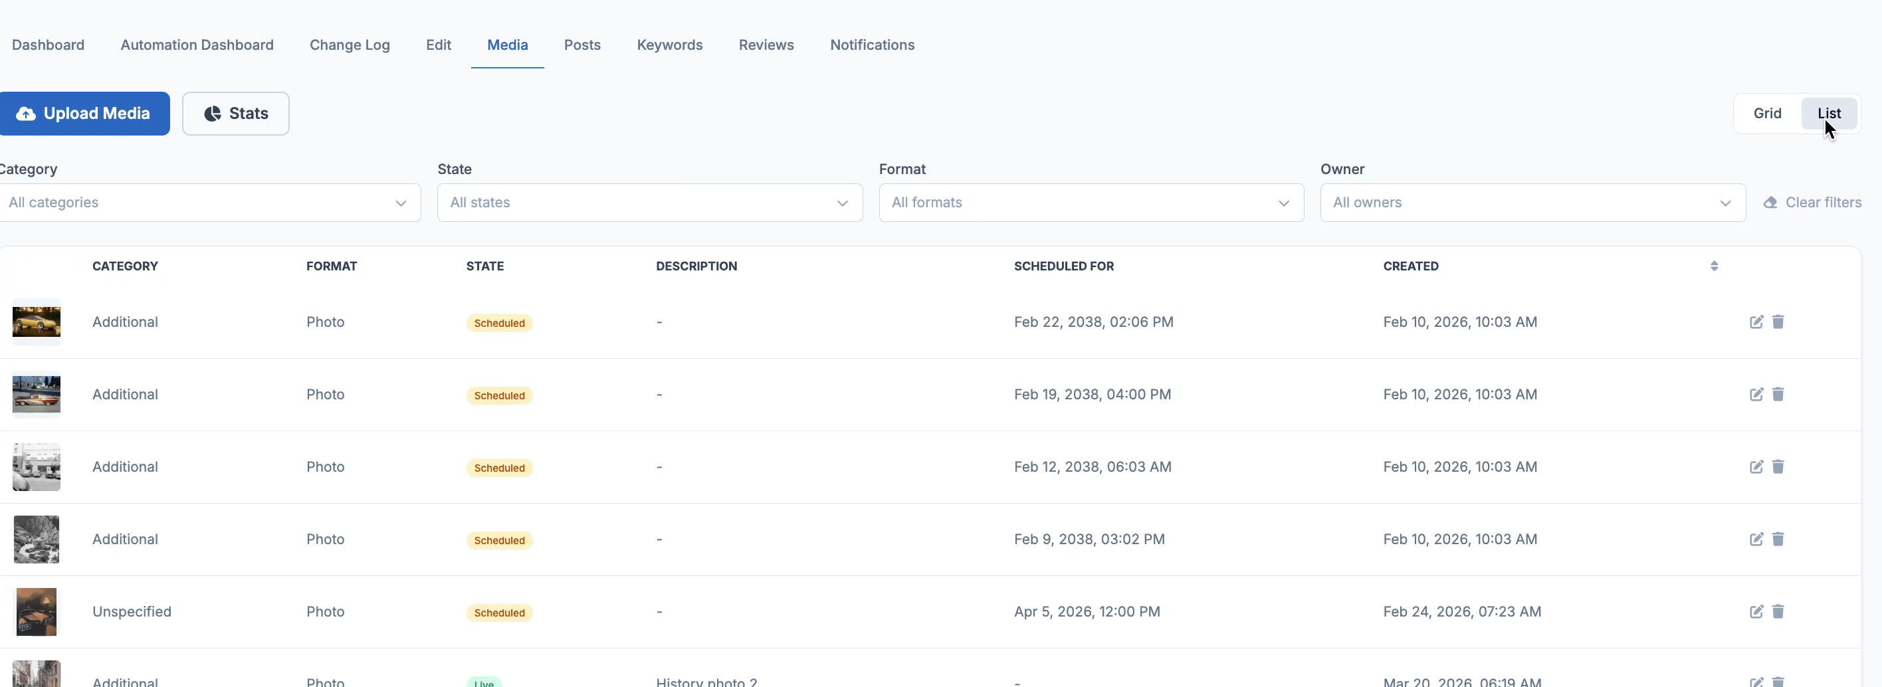Viewport: 1882px width, 687px height.
Task: Edit the Feb 9, 2038 scheduled photo
Action: coord(1756,539)
